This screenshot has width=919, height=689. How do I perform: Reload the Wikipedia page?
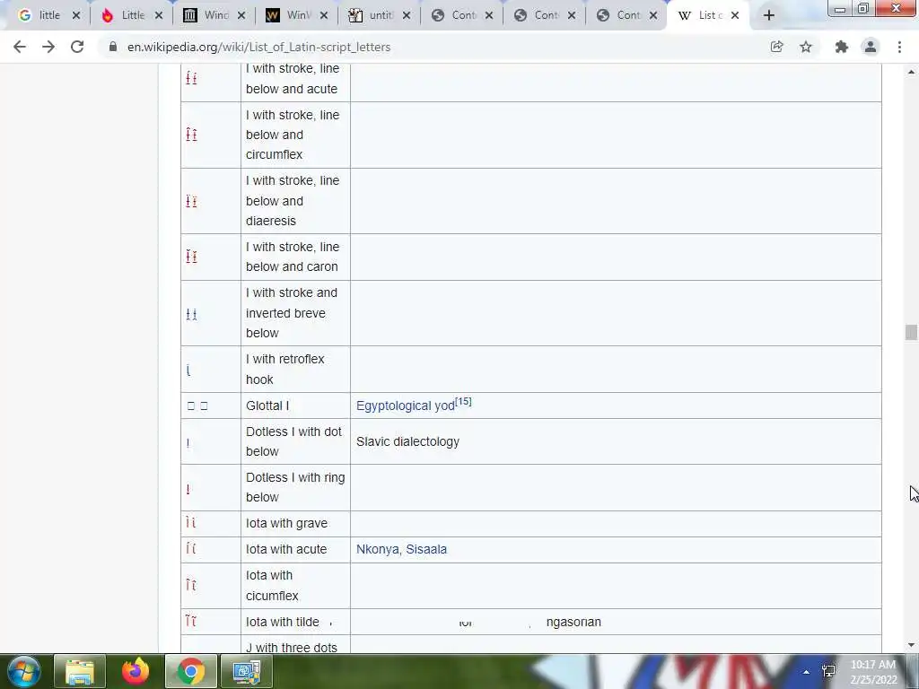(x=77, y=47)
